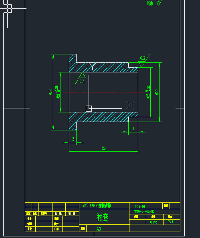Select the 0.063 weight value
The image size is (200, 238).
[x=154, y=222]
